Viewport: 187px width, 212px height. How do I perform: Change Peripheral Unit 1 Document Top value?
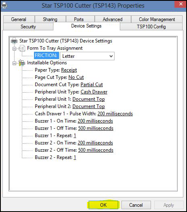coord(89,99)
